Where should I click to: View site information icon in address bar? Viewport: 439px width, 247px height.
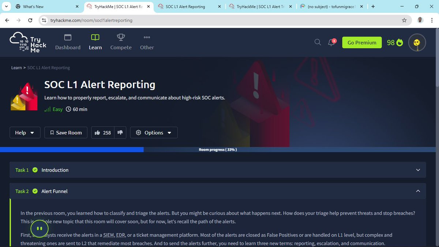(44, 20)
